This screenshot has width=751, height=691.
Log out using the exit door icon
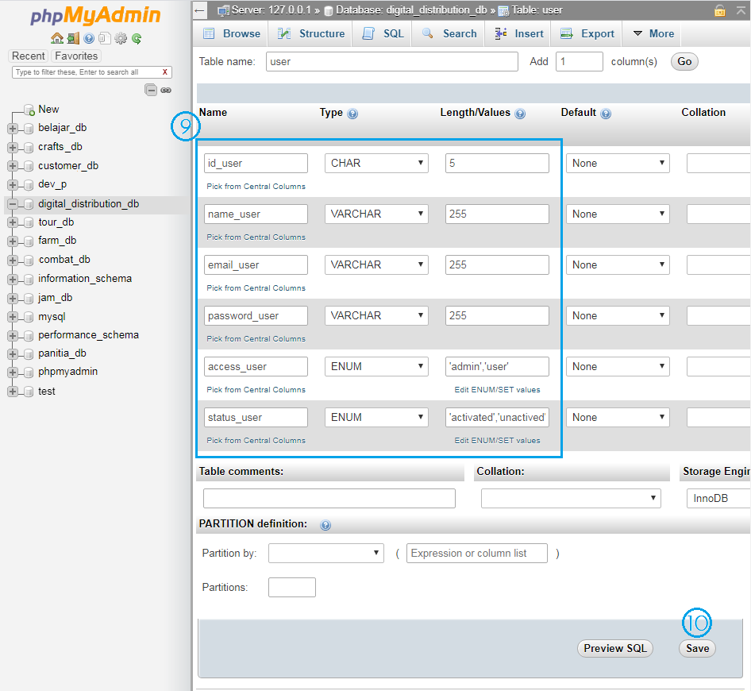coord(73,37)
